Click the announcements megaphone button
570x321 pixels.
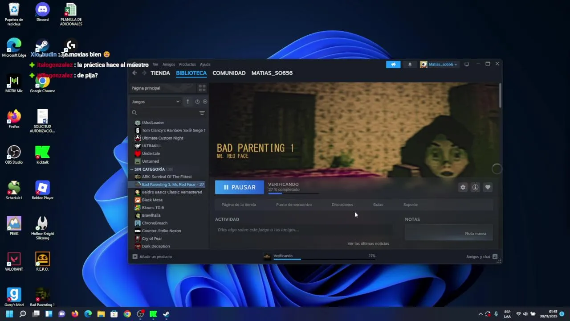(393, 65)
